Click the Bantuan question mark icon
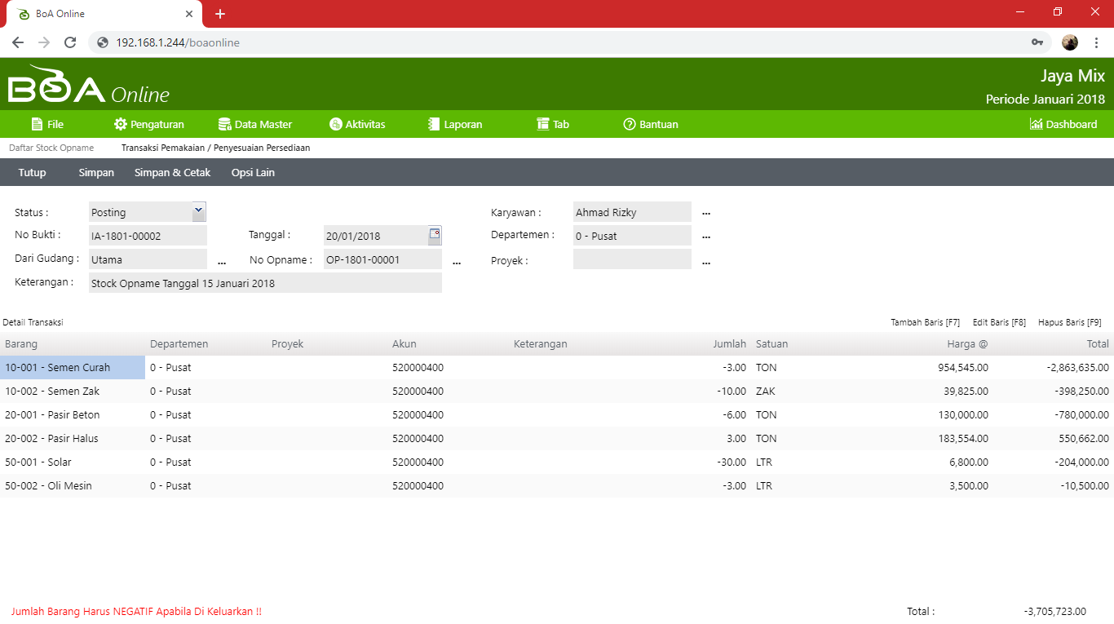This screenshot has height=624, width=1114. [x=629, y=124]
